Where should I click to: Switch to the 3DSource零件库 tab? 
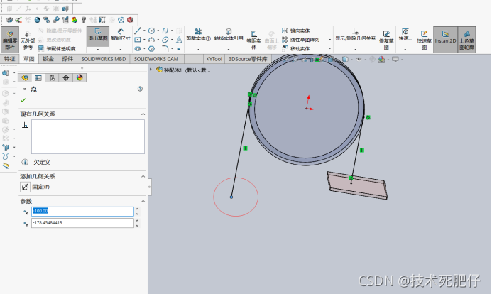pos(248,59)
